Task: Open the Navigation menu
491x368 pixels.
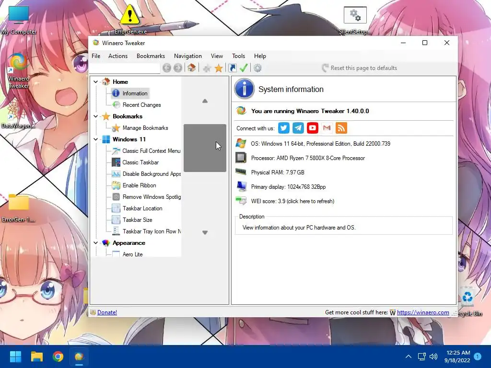Action: (x=188, y=56)
